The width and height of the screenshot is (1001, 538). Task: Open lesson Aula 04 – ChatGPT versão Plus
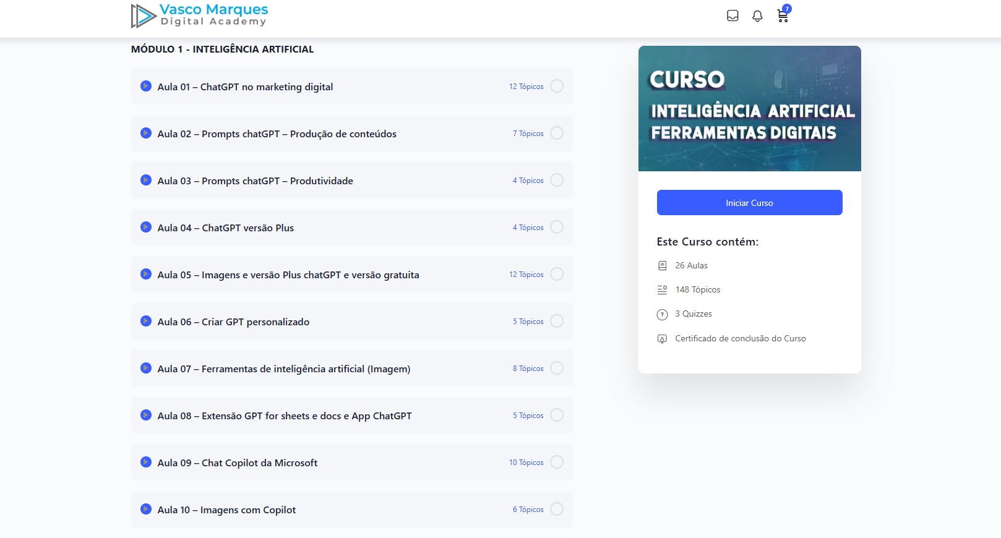point(225,228)
